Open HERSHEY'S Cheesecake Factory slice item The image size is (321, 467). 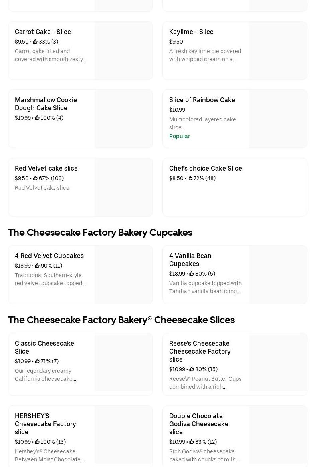click(45, 424)
